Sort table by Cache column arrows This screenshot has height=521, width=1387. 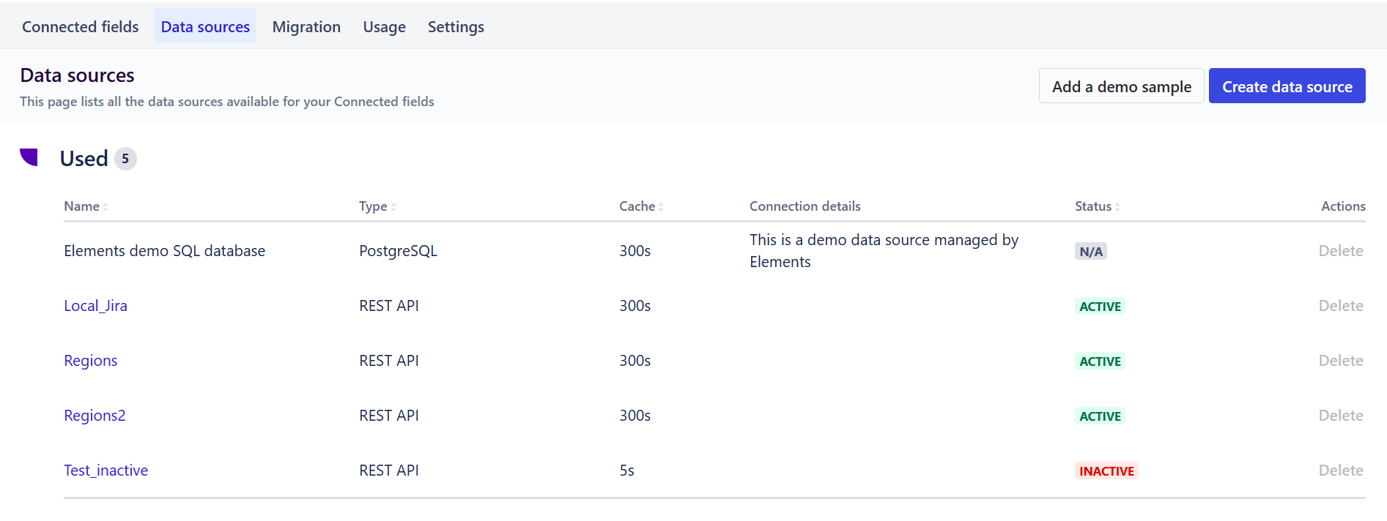click(661, 207)
